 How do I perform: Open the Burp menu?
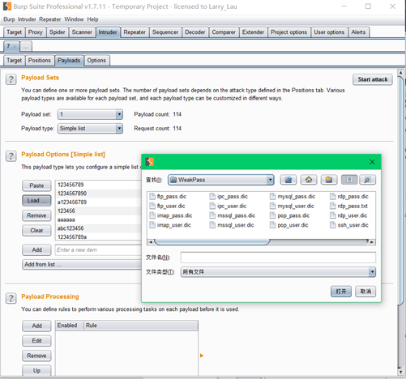coord(9,19)
